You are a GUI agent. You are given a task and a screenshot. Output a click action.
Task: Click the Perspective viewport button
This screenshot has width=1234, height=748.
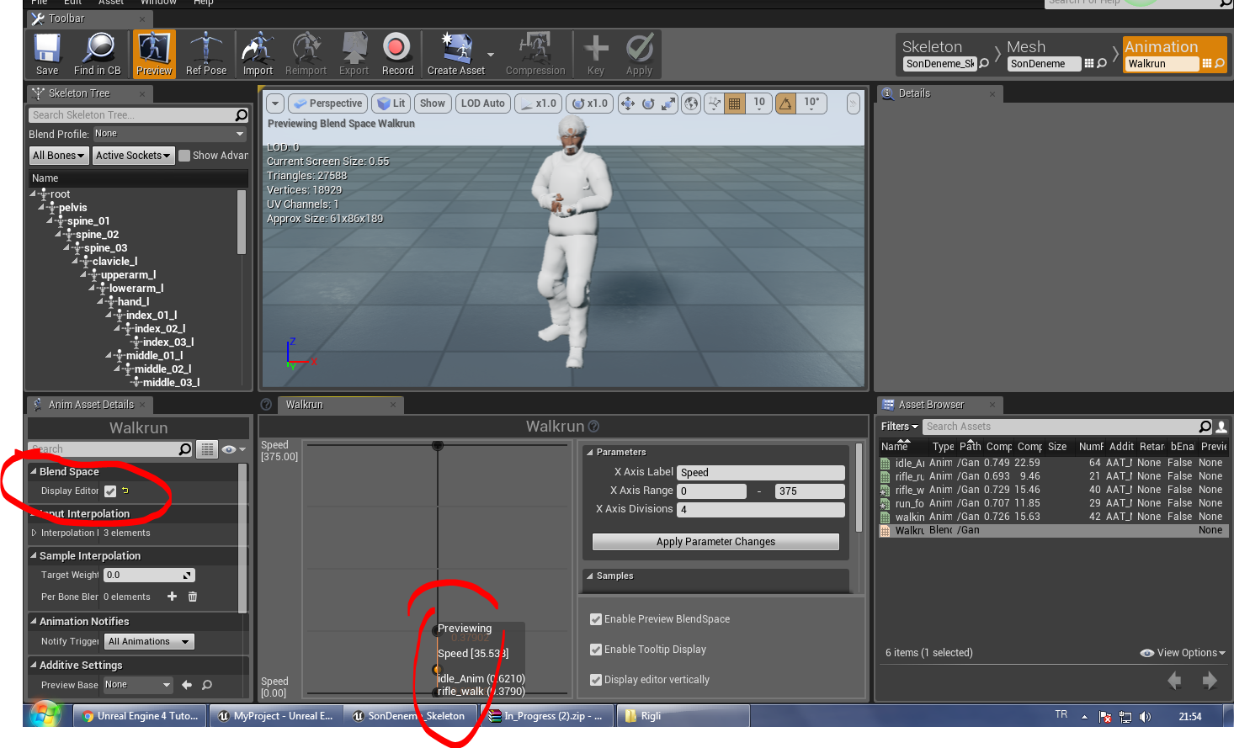(x=327, y=103)
